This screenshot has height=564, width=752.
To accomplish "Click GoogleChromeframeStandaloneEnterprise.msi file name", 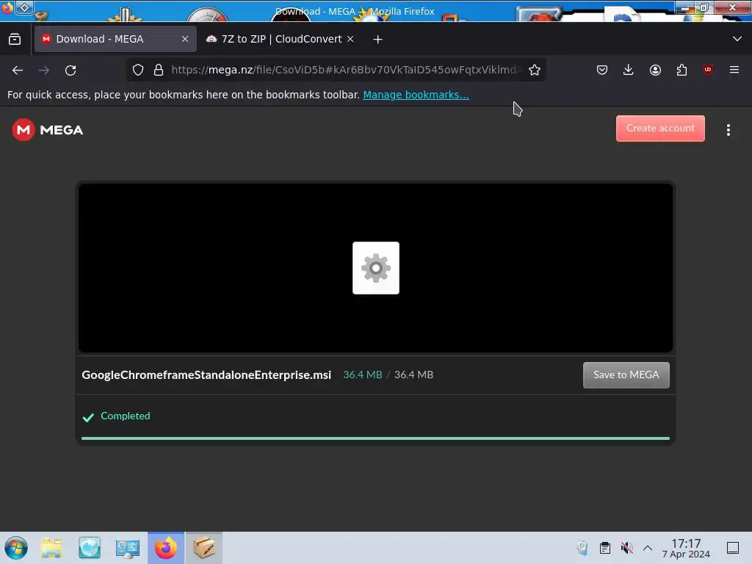I will coord(206,375).
